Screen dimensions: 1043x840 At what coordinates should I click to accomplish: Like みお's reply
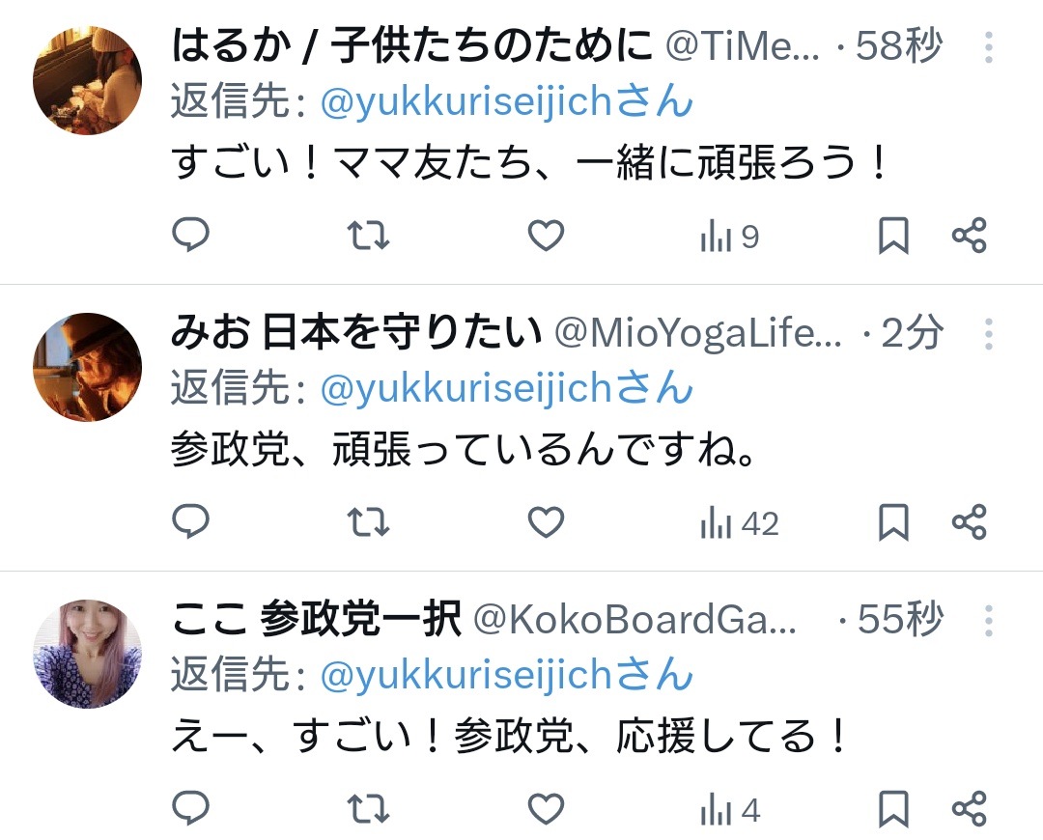click(546, 521)
